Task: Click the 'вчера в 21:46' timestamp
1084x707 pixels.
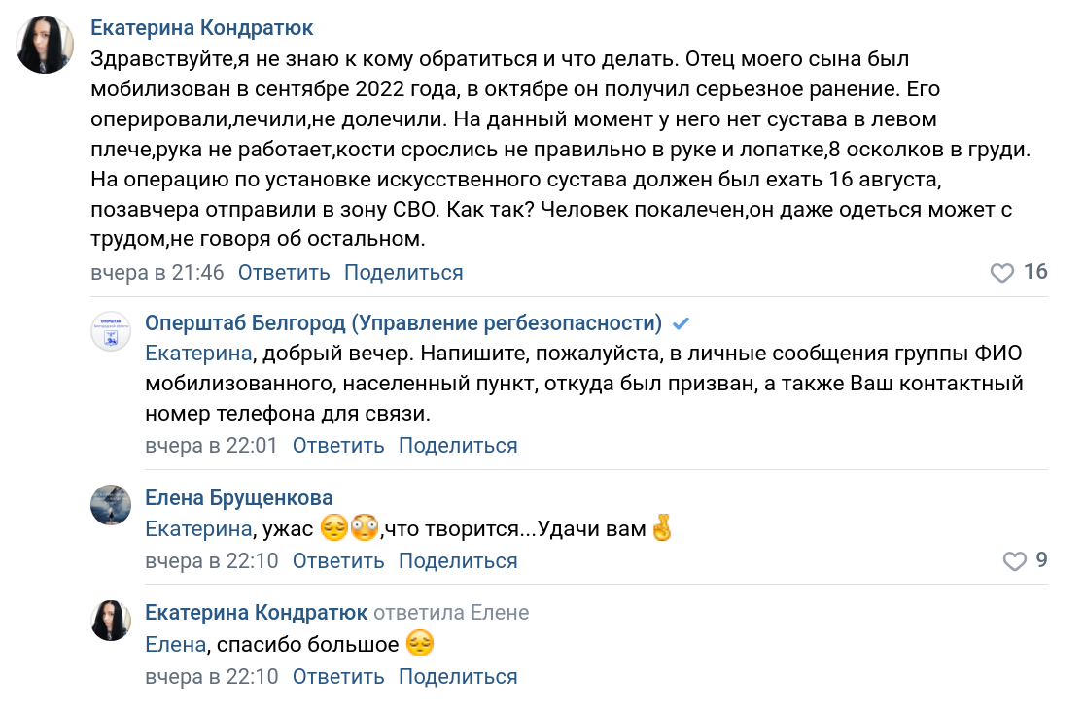Action: point(157,273)
